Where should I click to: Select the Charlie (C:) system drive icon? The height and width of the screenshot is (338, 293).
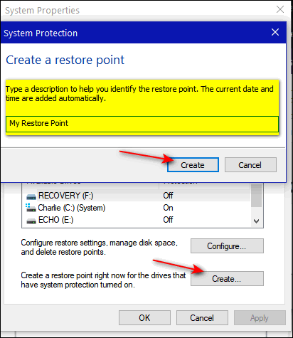[31, 208]
